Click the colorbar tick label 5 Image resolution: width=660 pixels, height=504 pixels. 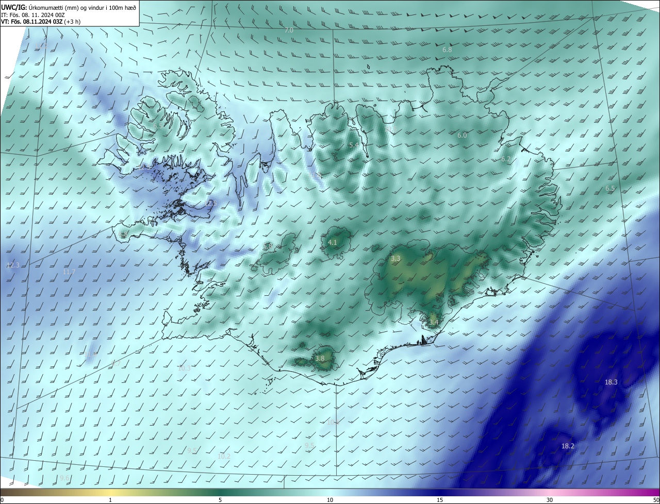(220, 500)
